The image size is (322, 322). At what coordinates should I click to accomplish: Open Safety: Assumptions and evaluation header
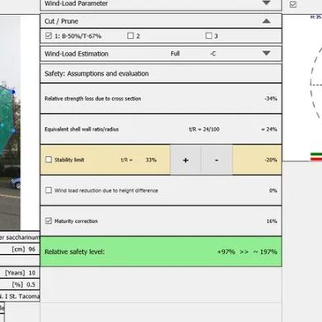161,73
